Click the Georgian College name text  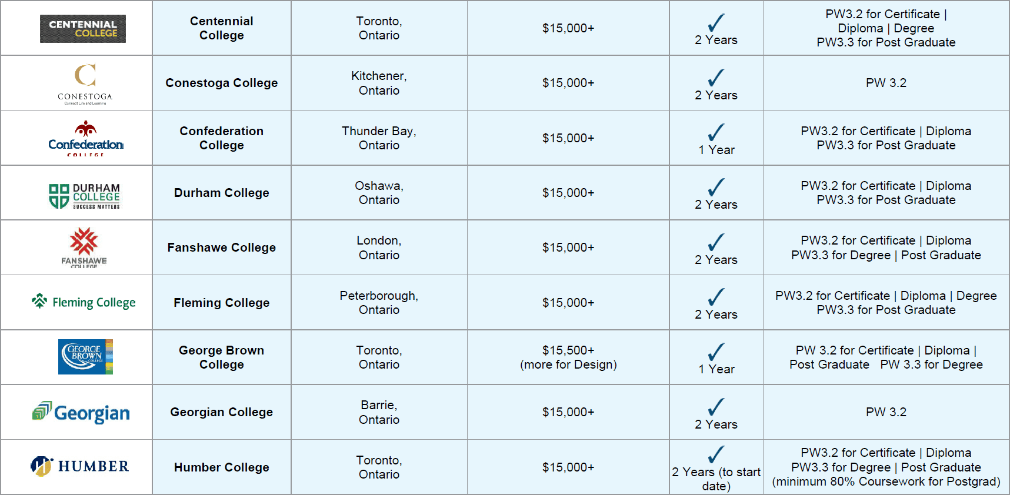tap(222, 412)
